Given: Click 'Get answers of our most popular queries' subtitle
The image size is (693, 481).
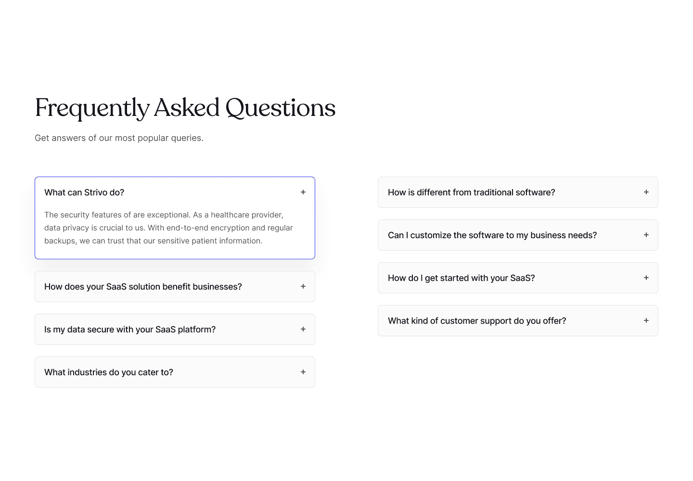Looking at the screenshot, I should pyautogui.click(x=119, y=138).
